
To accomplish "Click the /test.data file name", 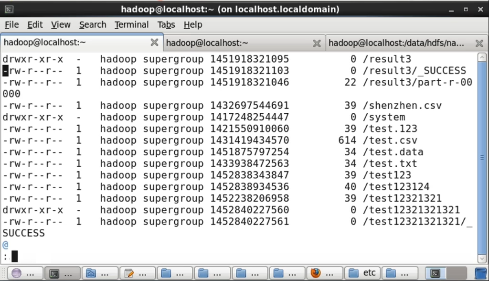I will tap(393, 152).
